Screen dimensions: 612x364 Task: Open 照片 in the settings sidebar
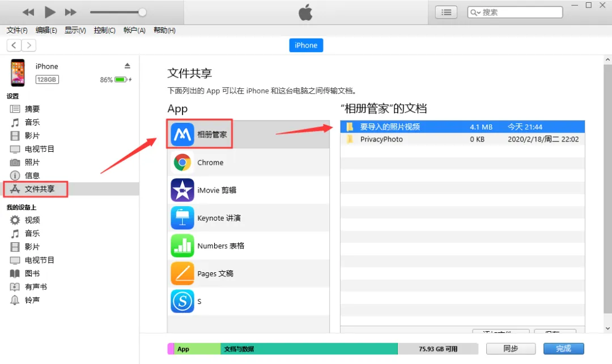(x=32, y=162)
